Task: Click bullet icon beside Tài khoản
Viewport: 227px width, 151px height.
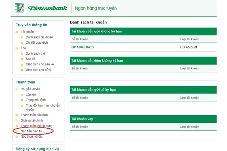Action: tap(16, 32)
